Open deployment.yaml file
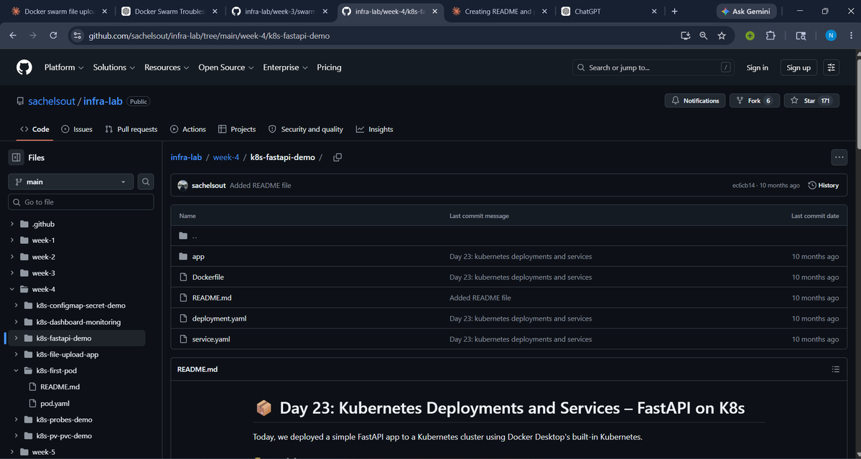This screenshot has width=861, height=459. (x=219, y=318)
